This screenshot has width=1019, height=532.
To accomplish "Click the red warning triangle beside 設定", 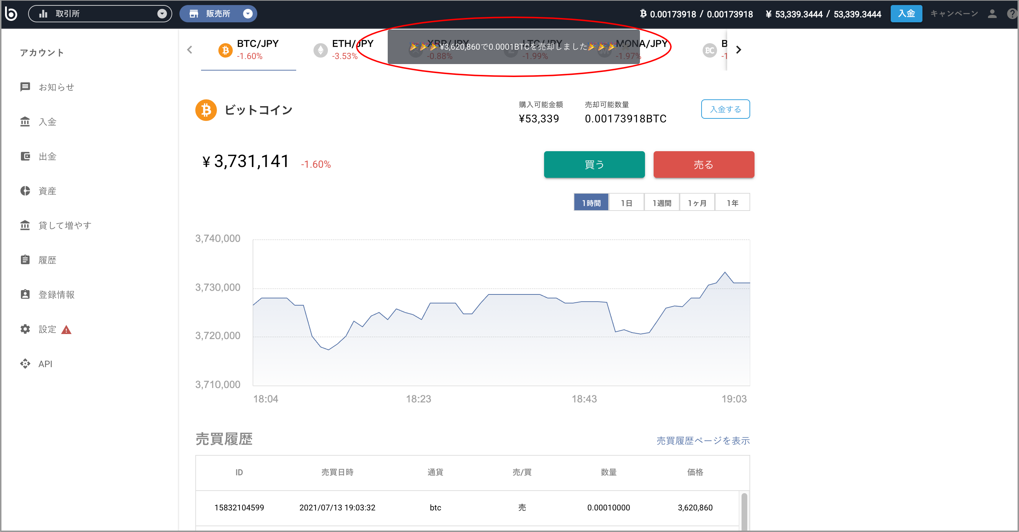I will pyautogui.click(x=66, y=330).
